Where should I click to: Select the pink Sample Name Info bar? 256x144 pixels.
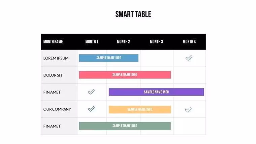click(x=125, y=75)
